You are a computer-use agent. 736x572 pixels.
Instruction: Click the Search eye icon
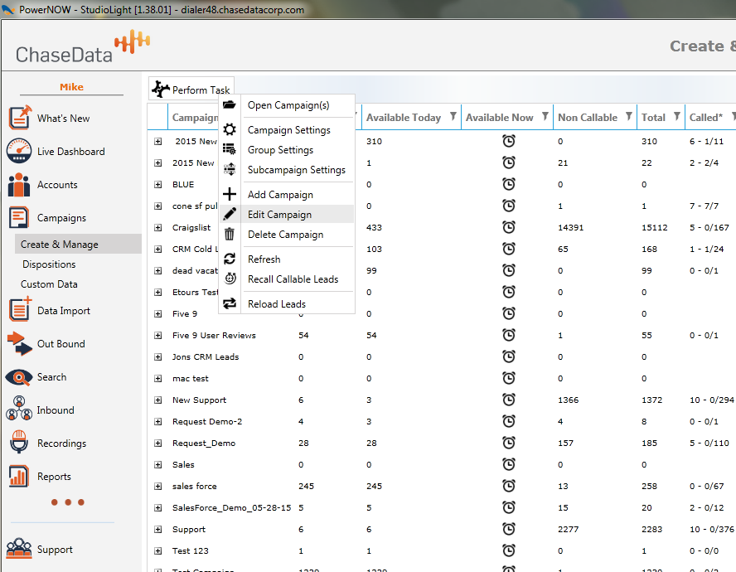click(x=20, y=377)
